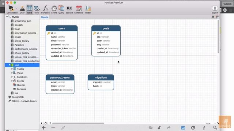Select the pointer tool below diagram
Image resolution: width=234 pixels, height=131 pixels.
[x=41, y=123]
